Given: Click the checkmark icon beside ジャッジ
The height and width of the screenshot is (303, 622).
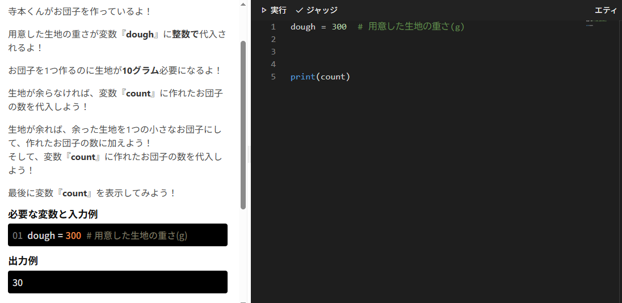Looking at the screenshot, I should click(300, 10).
